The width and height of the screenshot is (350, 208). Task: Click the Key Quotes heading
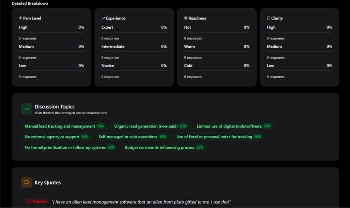[47, 182]
